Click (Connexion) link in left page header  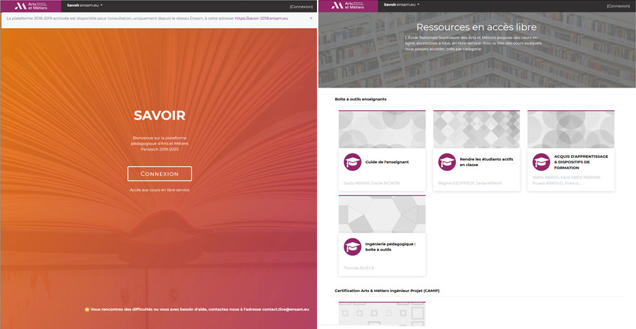coord(301,6)
